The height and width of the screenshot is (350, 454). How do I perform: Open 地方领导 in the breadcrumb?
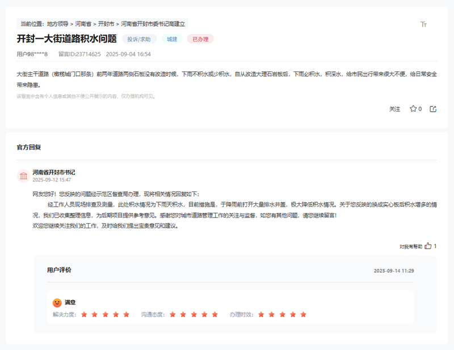58,24
